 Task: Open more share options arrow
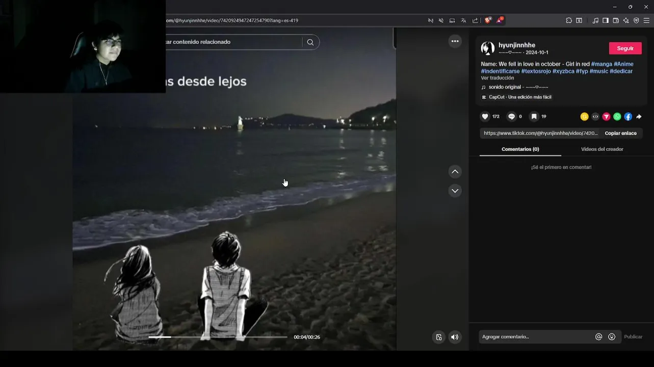pyautogui.click(x=639, y=117)
